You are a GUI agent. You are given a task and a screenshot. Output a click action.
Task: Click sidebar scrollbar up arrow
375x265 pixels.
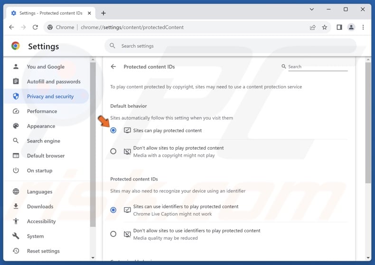(93, 59)
